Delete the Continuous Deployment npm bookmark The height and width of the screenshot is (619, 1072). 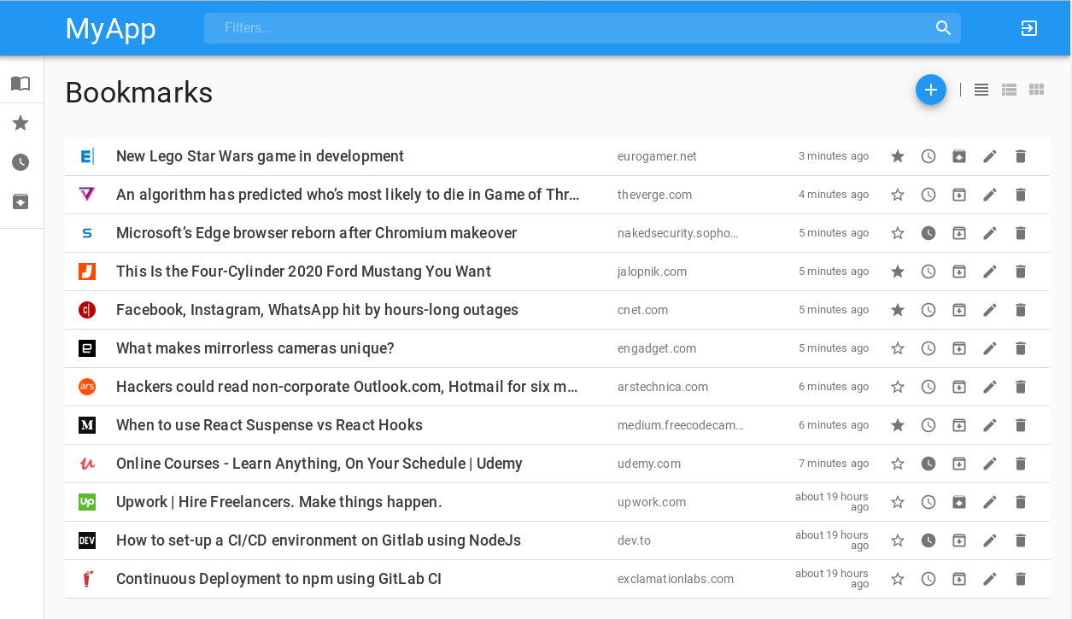click(x=1020, y=579)
